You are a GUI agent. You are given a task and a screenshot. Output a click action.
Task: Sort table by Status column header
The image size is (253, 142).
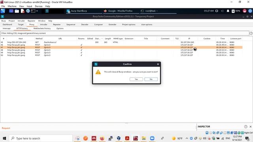[x=98, y=39]
